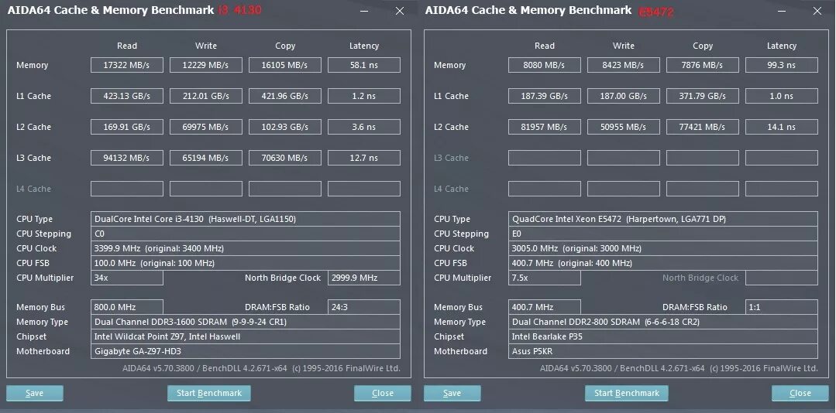Click DRAM:FSB Ratio value 24:3
Viewport: 836px width, 413px height.
(x=364, y=307)
